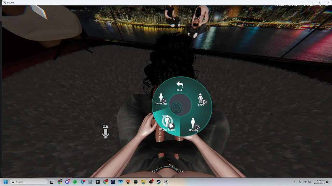This screenshot has width=332, height=186.
Task: Open Calculator from the taskbar
Action: coord(90,182)
